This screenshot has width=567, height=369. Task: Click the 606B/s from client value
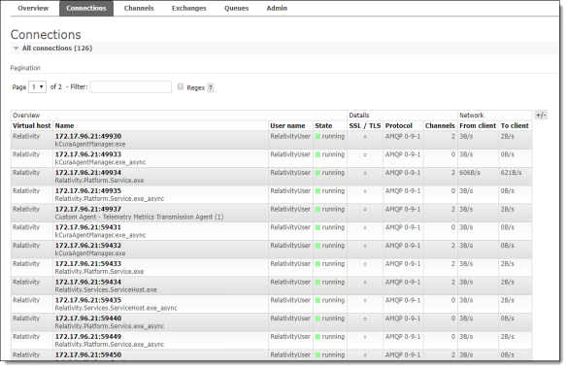(470, 173)
